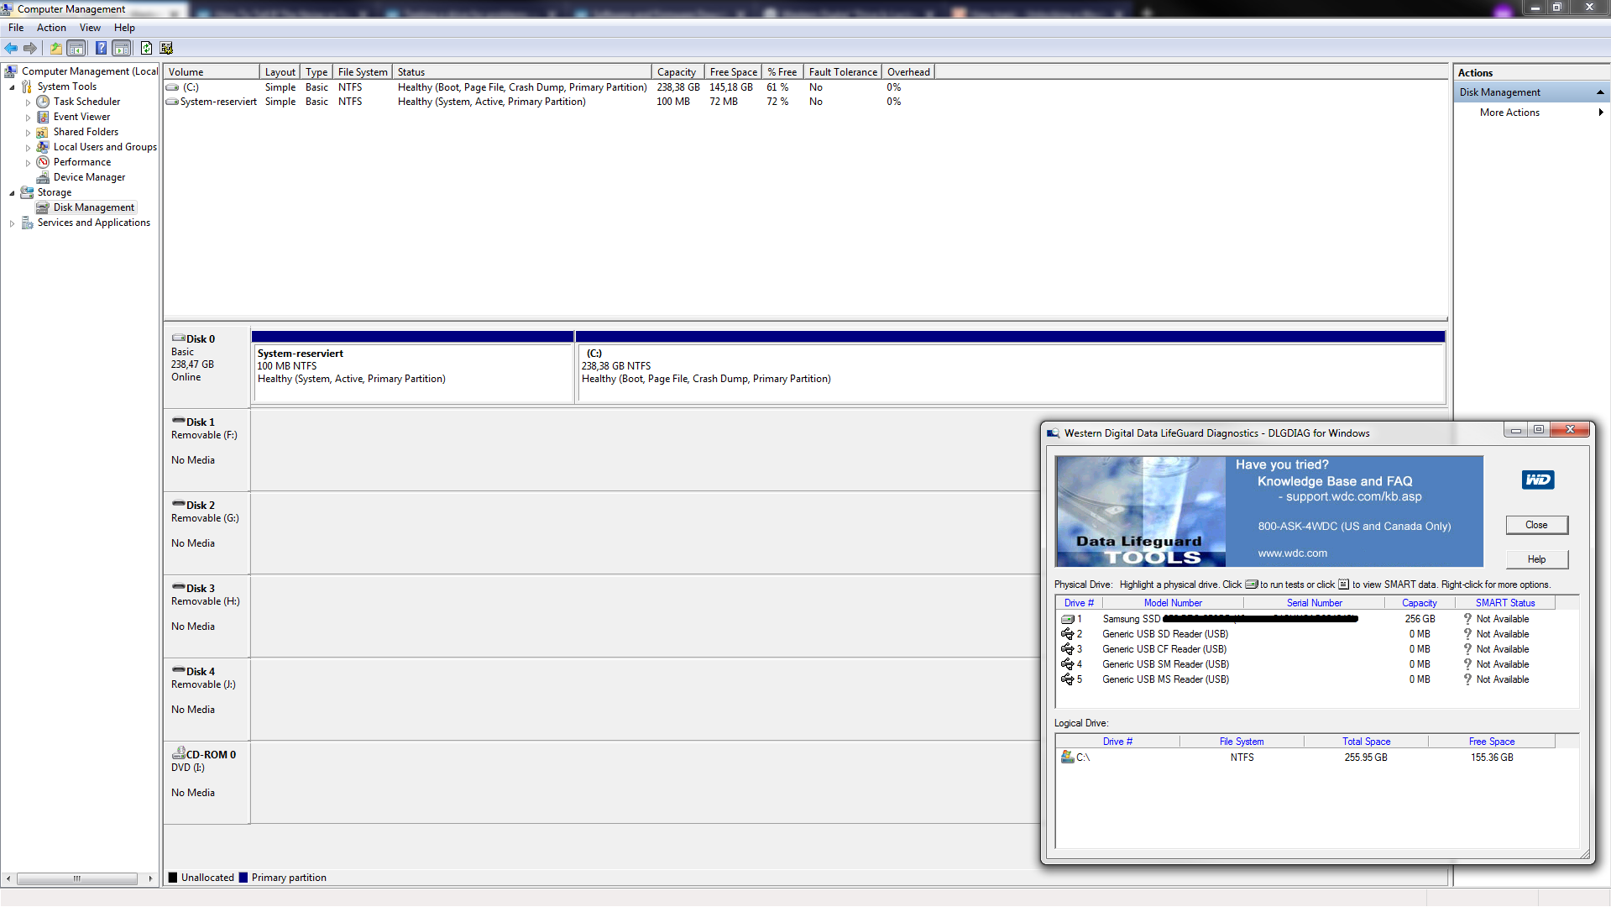Viewport: 1611px width, 907px height.
Task: Toggle Show/Hide Console Tree toolbar icon
Action: point(76,48)
